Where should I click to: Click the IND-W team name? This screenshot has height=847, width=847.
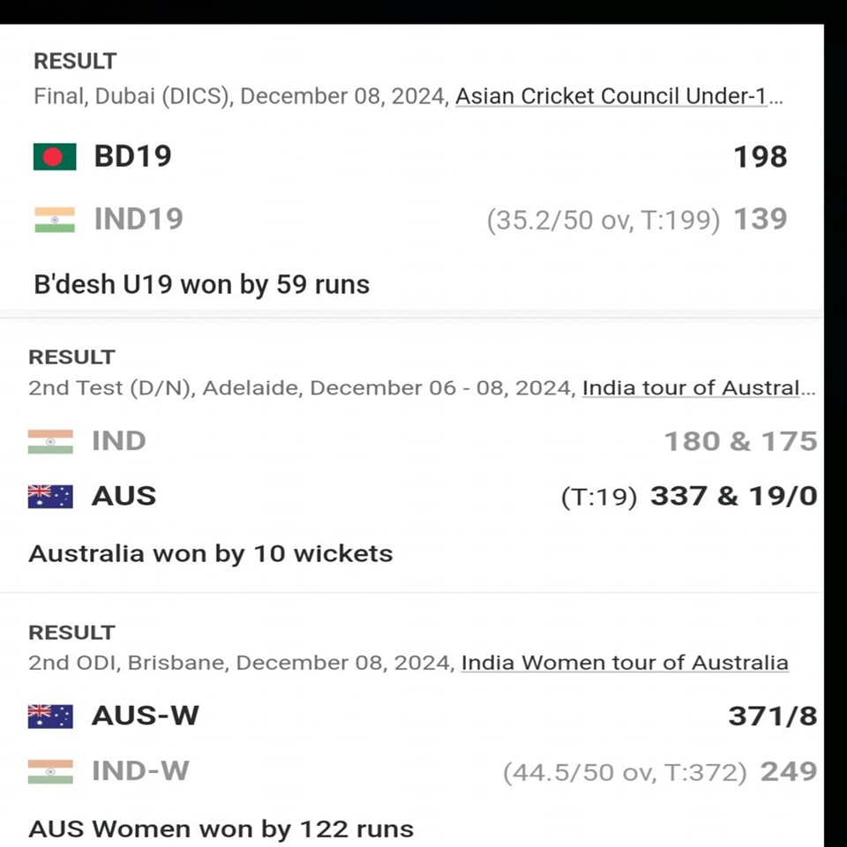pos(140,771)
